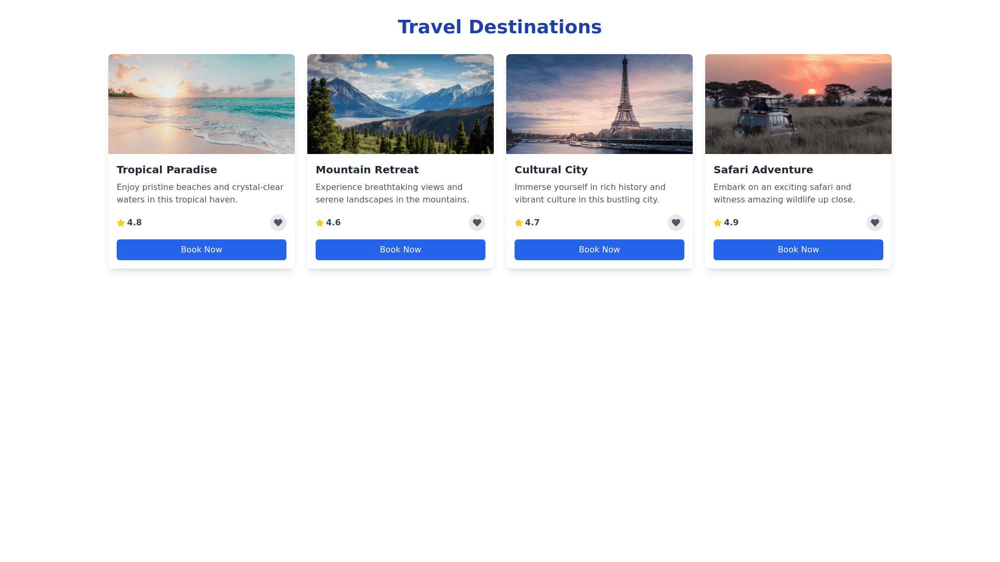Toggle favorite heart for Safari Adventure

[x=875, y=223]
